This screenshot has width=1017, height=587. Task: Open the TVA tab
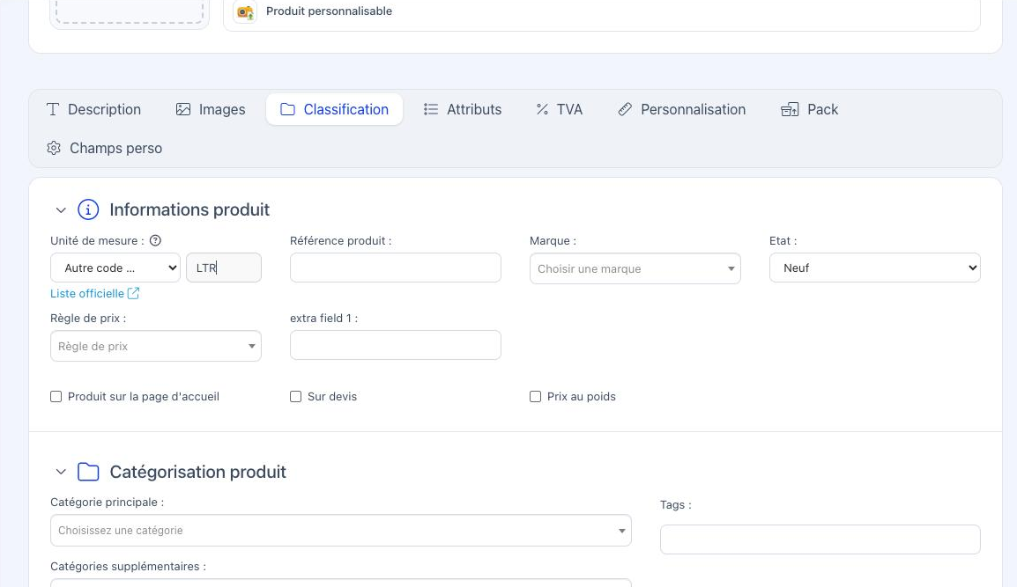(x=559, y=109)
